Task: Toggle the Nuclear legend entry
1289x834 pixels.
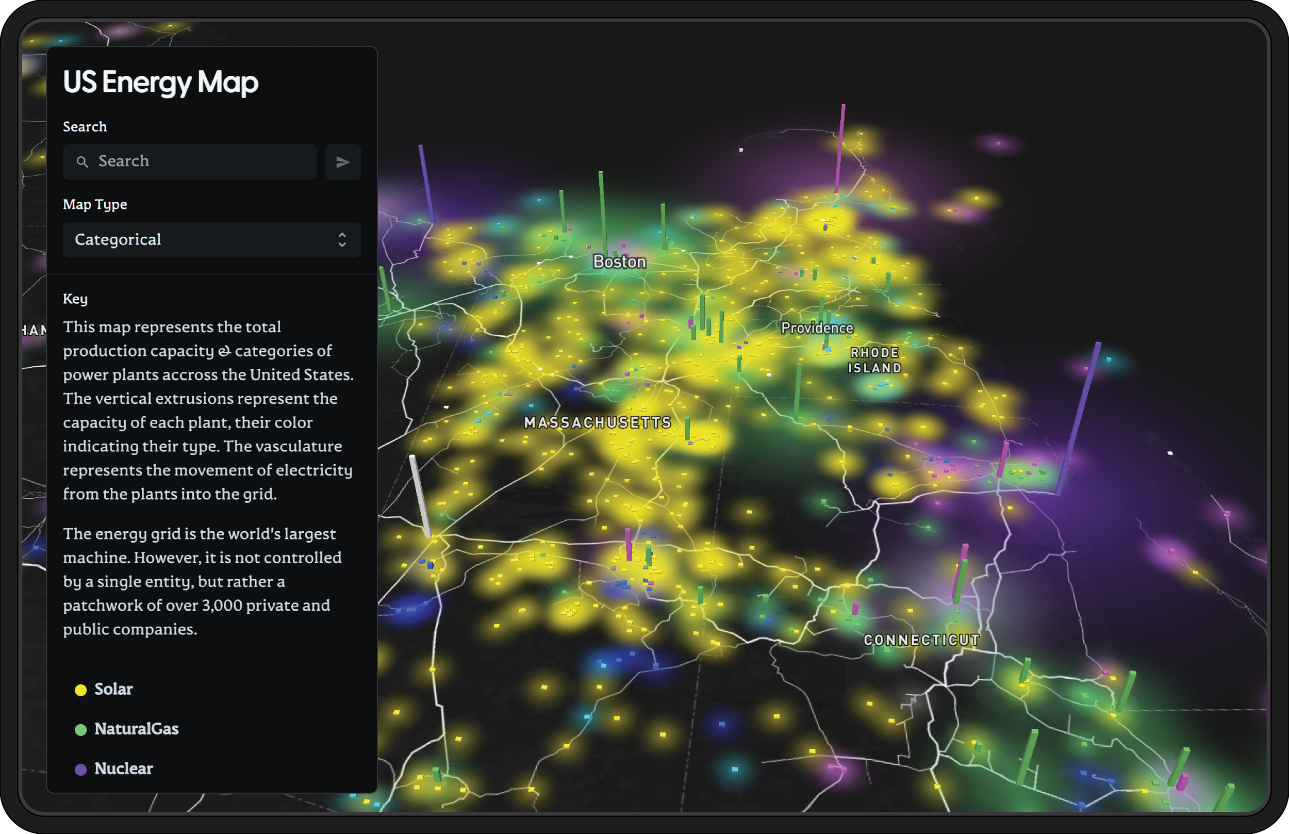Action: (123, 768)
